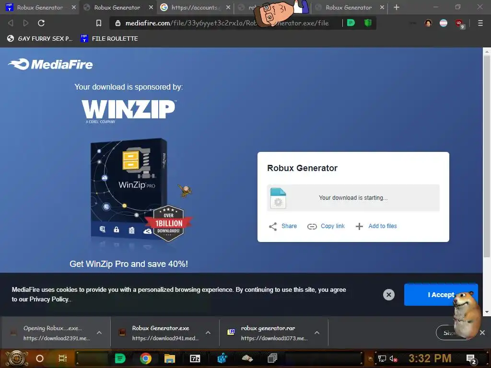Close the second Robux Generator tab
The image size is (491, 368).
point(151,7)
